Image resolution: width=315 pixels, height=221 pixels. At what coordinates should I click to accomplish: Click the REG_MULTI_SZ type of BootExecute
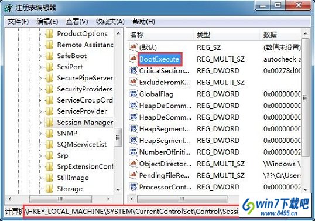coord(221,59)
